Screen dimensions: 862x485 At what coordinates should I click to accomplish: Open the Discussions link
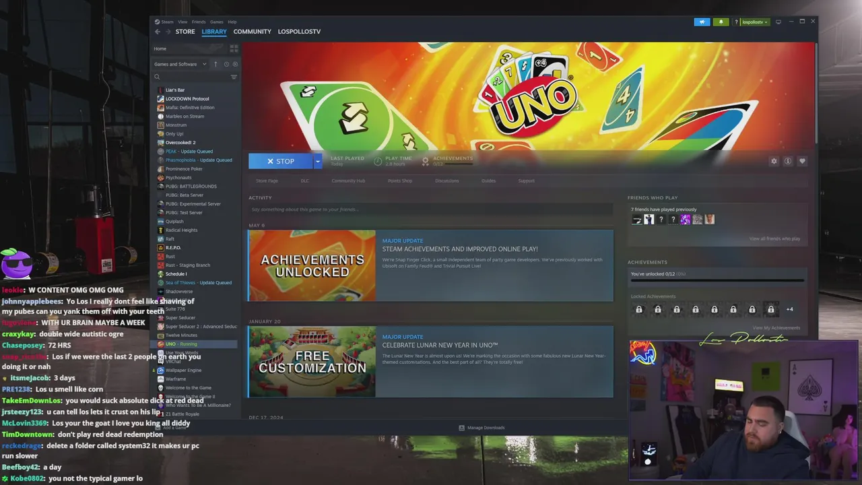pos(446,181)
